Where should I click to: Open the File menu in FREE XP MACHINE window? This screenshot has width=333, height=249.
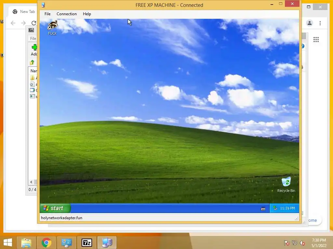(47, 14)
